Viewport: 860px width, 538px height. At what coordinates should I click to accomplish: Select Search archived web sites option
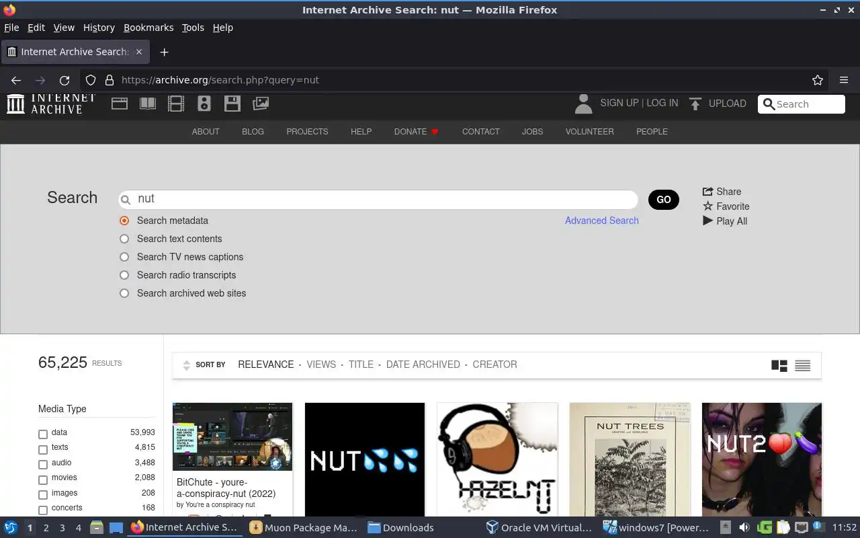124,293
